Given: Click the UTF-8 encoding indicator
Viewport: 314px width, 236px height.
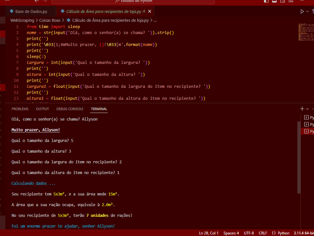Looking at the screenshot, I should point(249,233).
